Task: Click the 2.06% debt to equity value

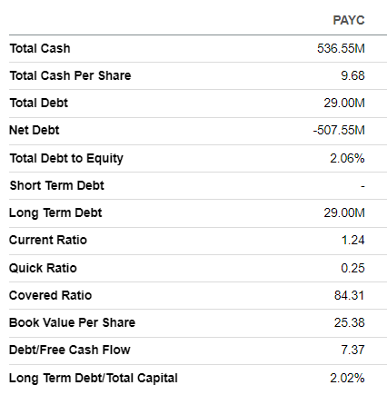Action: [347, 158]
